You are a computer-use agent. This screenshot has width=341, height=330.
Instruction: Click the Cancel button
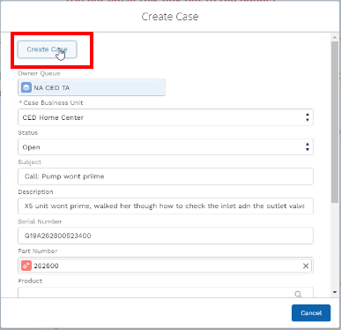coord(311,313)
